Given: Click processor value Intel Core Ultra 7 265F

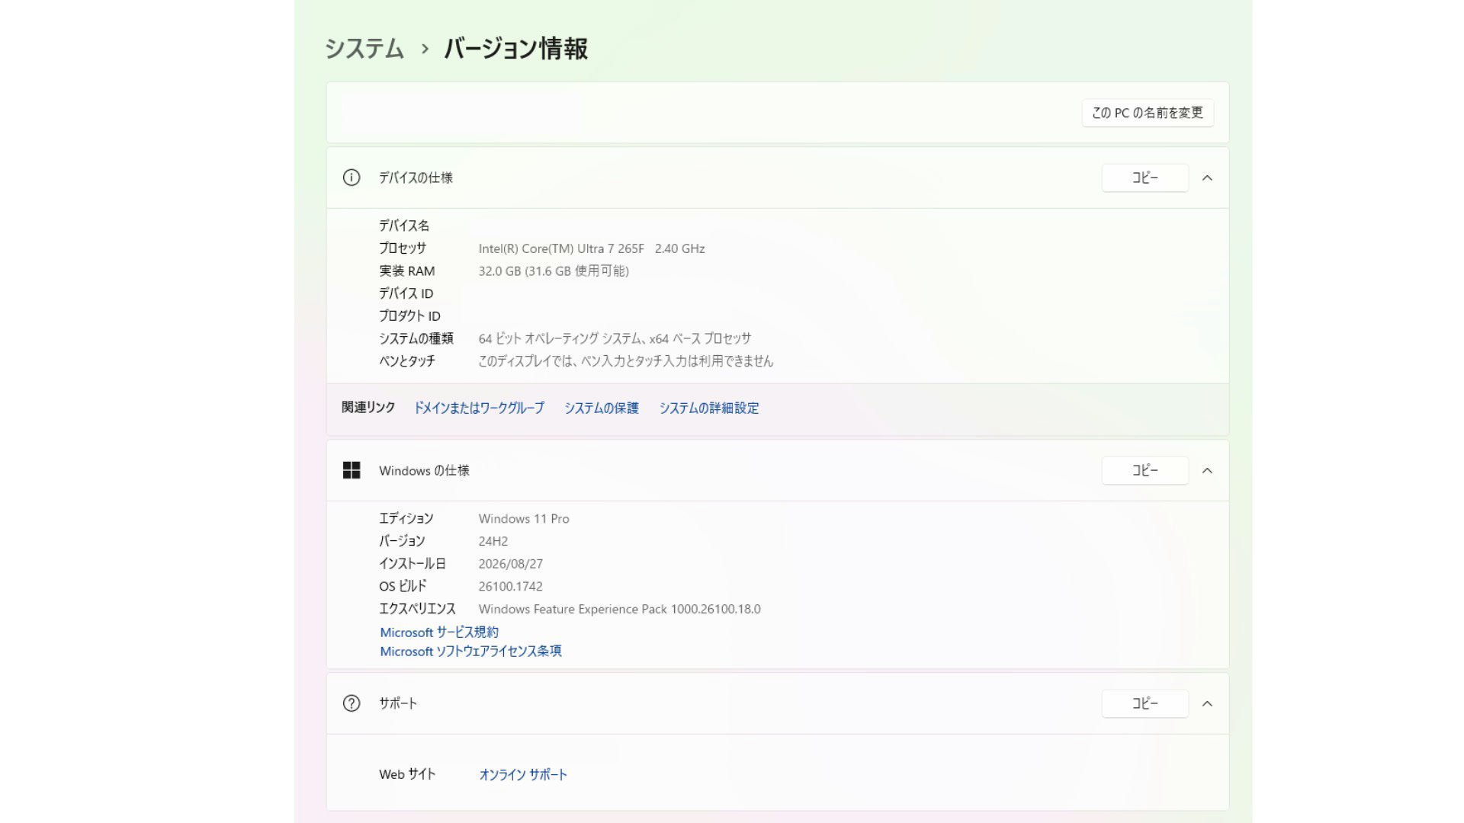Looking at the screenshot, I should (592, 248).
